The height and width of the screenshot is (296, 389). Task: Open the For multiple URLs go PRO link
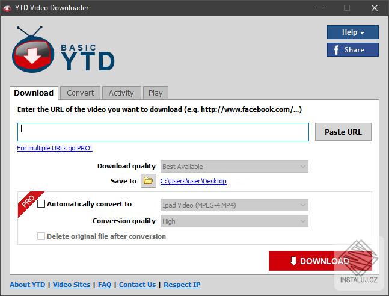coord(55,148)
